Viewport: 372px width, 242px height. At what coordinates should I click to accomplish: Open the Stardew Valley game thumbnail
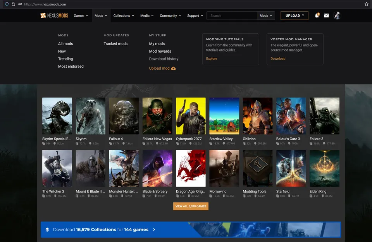pyautogui.click(x=224, y=116)
